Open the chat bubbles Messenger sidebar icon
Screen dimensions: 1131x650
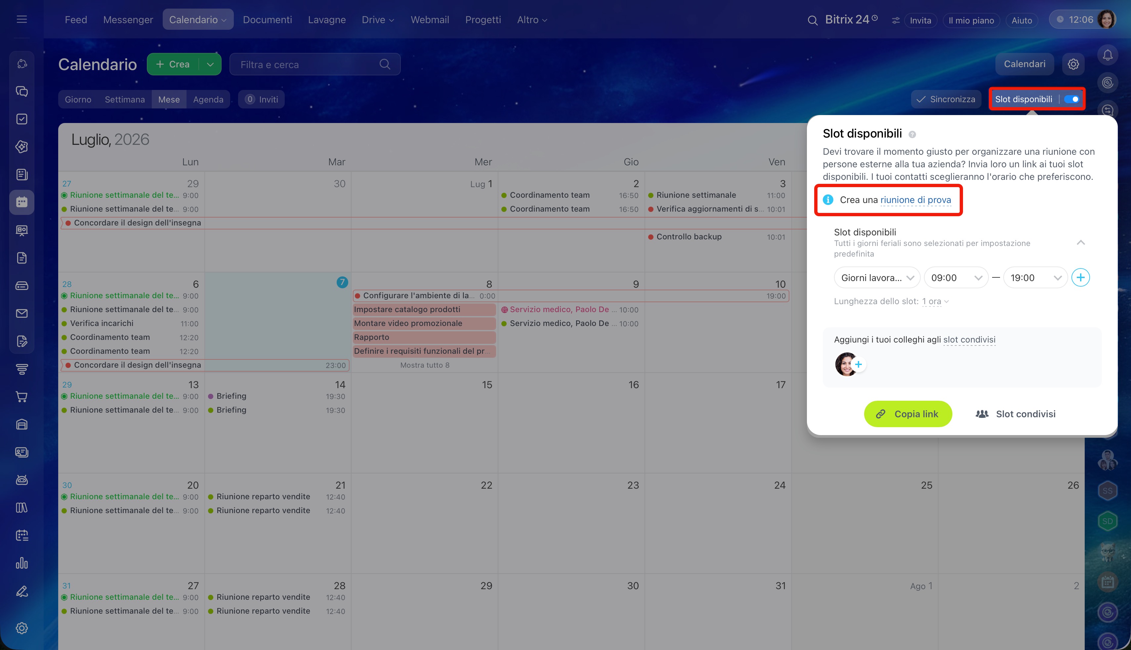click(21, 92)
